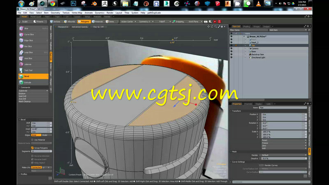This screenshot has width=329, height=185.
Task: Select the Slice tool
Action: click(x=33, y=28)
